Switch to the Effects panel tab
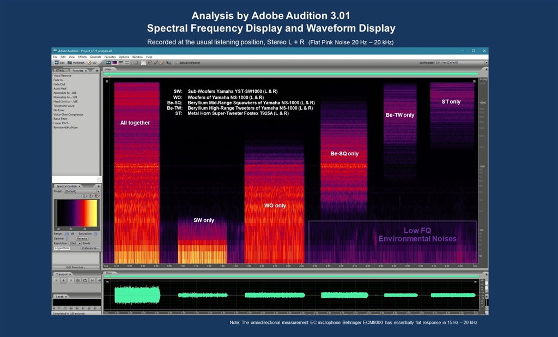The height and width of the screenshot is (337, 558). click(x=60, y=70)
